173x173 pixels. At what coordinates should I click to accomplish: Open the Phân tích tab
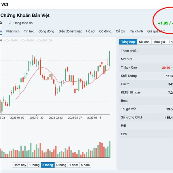click(x=13, y=31)
